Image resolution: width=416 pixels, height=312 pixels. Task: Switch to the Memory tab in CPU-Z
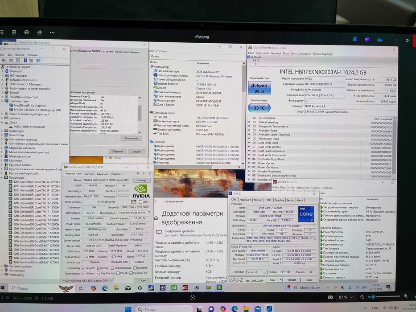[x=258, y=200]
